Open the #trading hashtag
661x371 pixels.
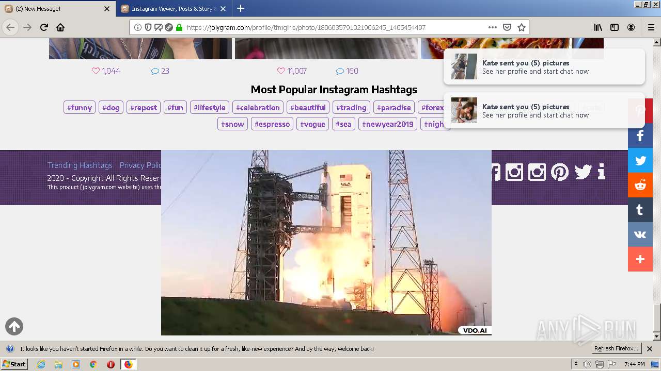(351, 108)
